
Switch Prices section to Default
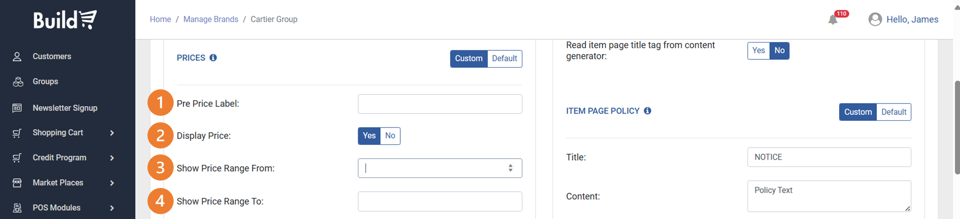(504, 58)
